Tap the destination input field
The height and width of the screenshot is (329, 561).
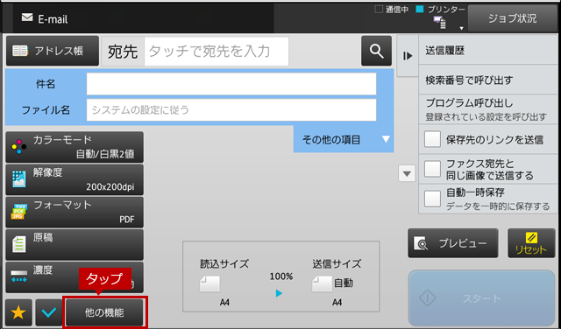click(x=217, y=52)
